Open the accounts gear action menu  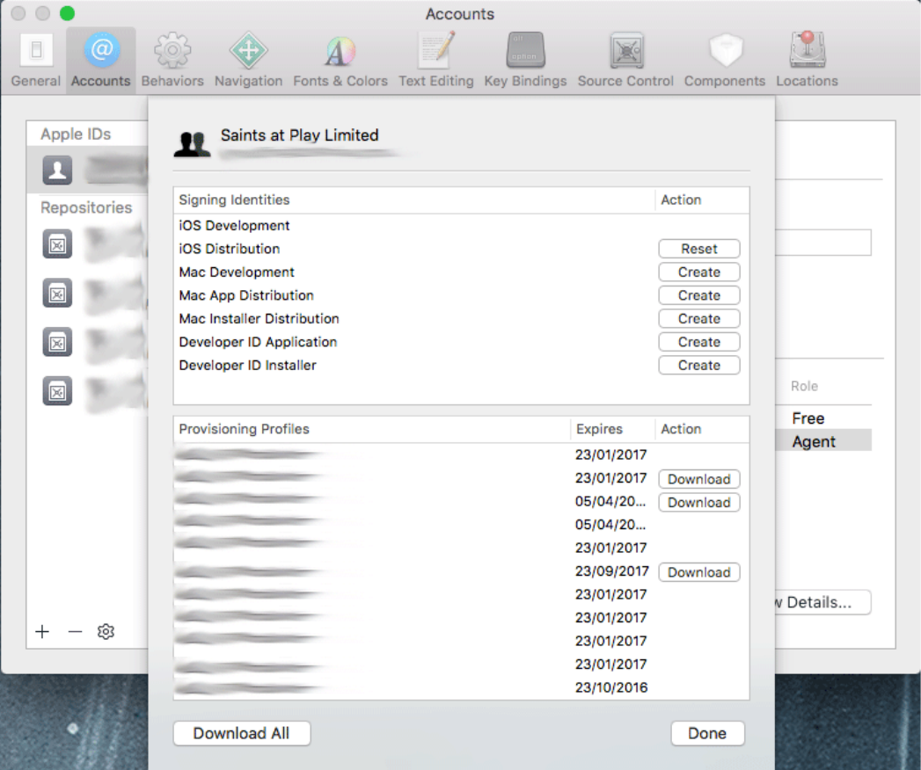(106, 631)
